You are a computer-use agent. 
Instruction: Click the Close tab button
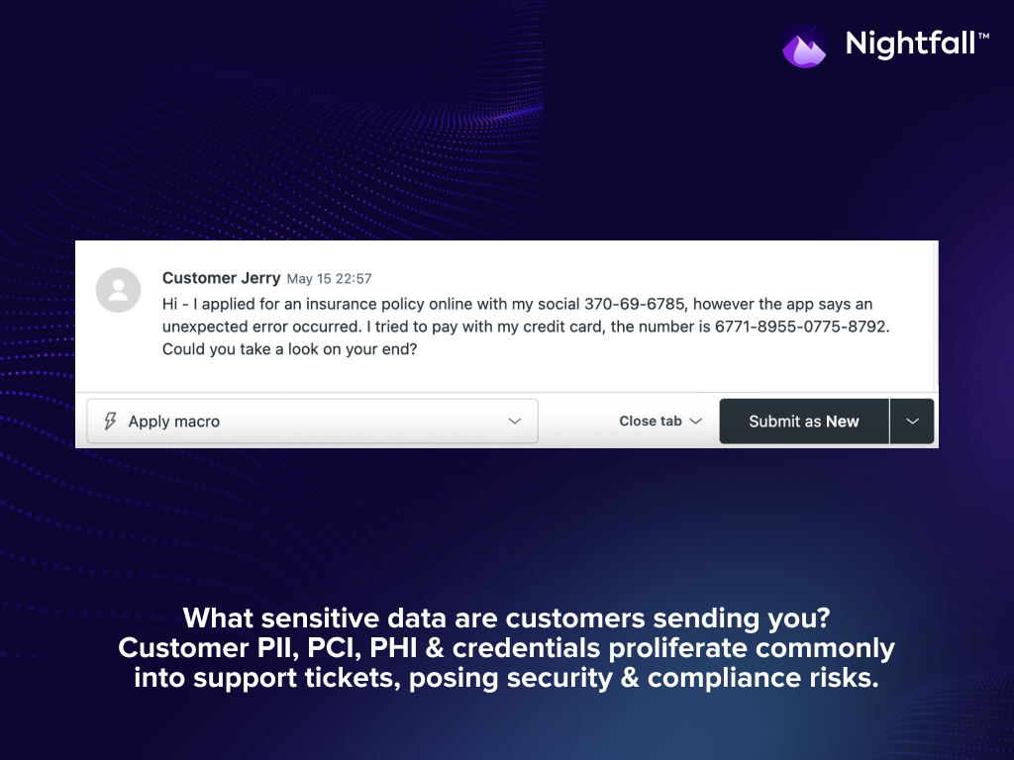(x=651, y=422)
